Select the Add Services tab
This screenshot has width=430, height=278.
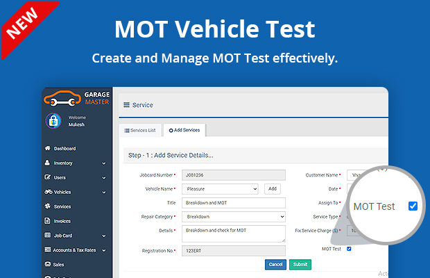(x=184, y=130)
